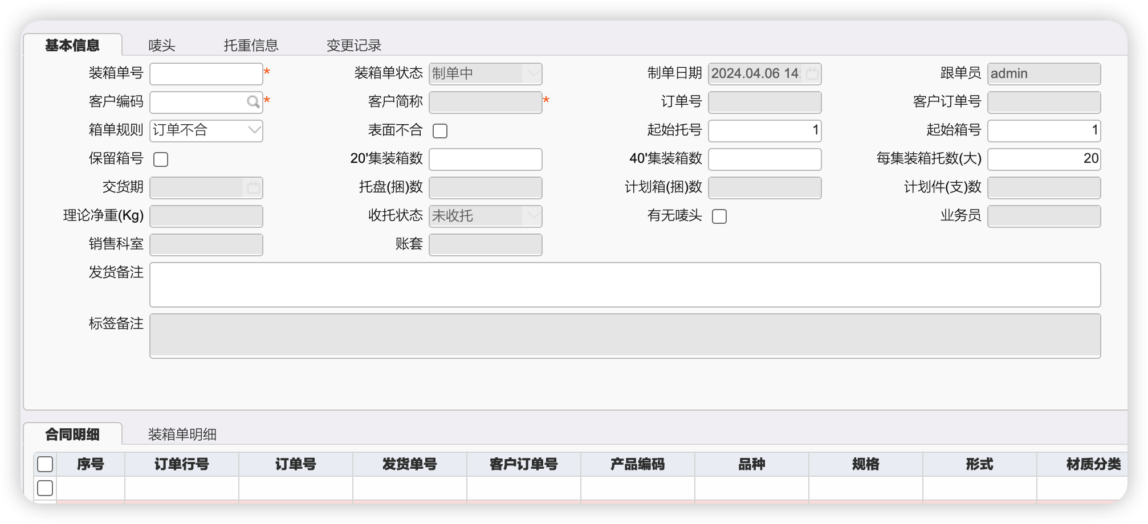Check the select-all checkbox in table header
1148x524 pixels.
point(45,464)
